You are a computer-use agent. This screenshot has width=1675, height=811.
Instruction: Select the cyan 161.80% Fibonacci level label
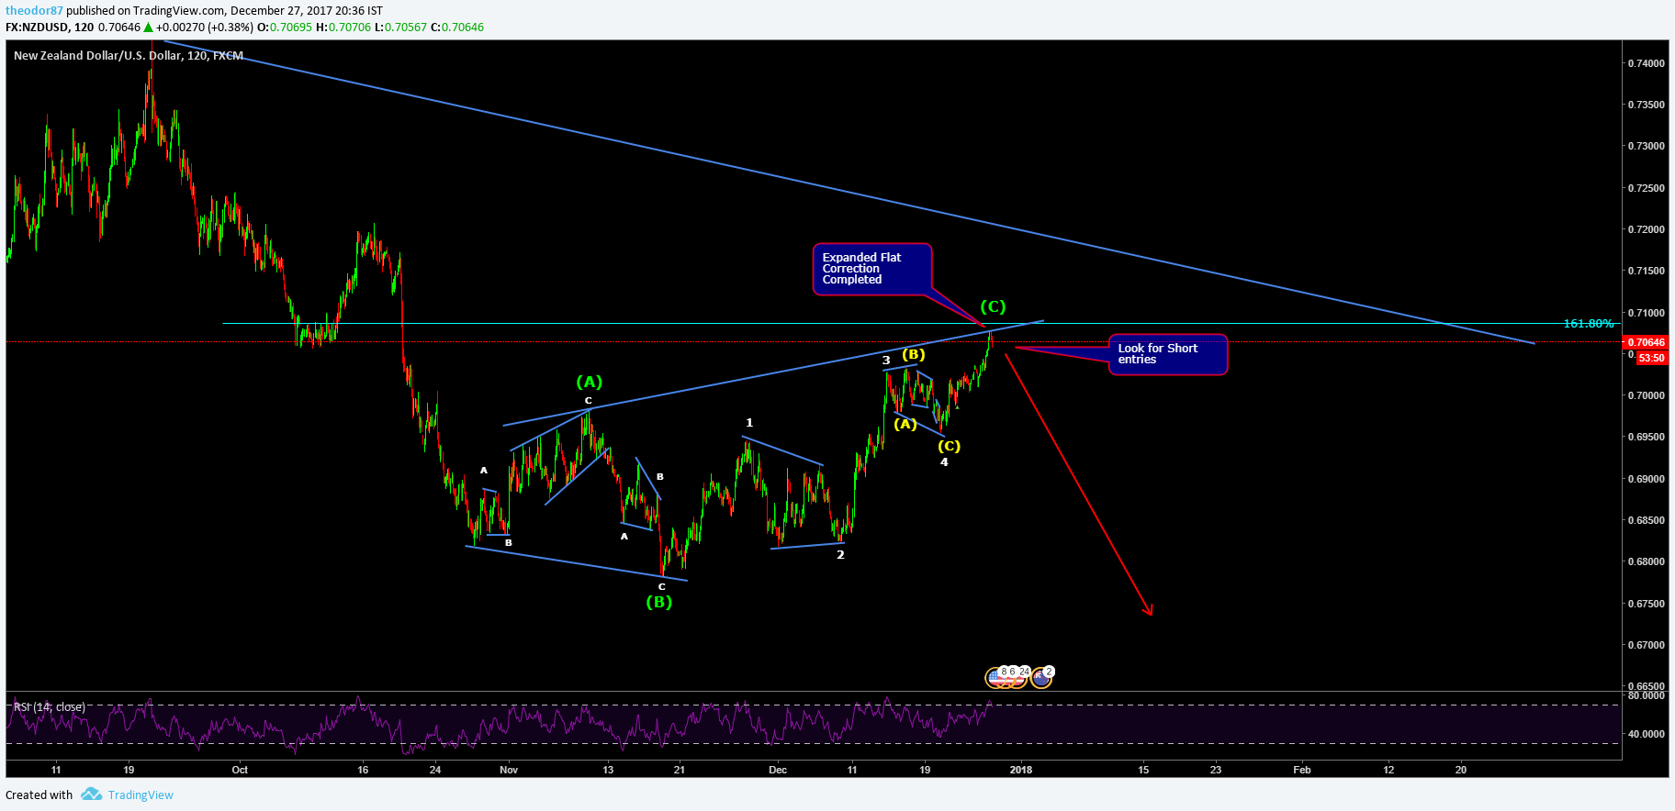tap(1589, 324)
